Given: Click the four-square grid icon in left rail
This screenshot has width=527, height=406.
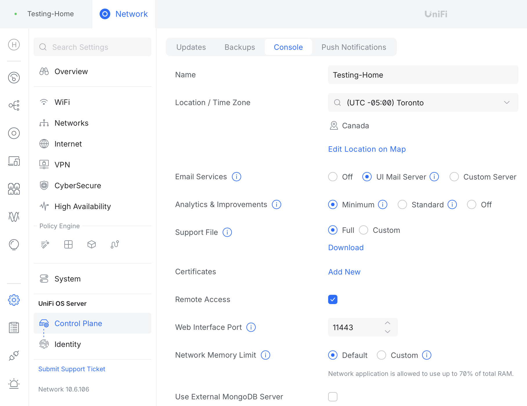Looking at the screenshot, I should click(x=14, y=189).
